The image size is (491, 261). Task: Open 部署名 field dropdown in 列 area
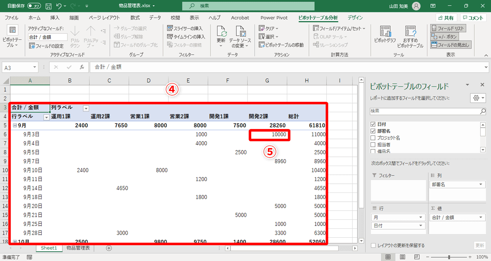coord(481,184)
